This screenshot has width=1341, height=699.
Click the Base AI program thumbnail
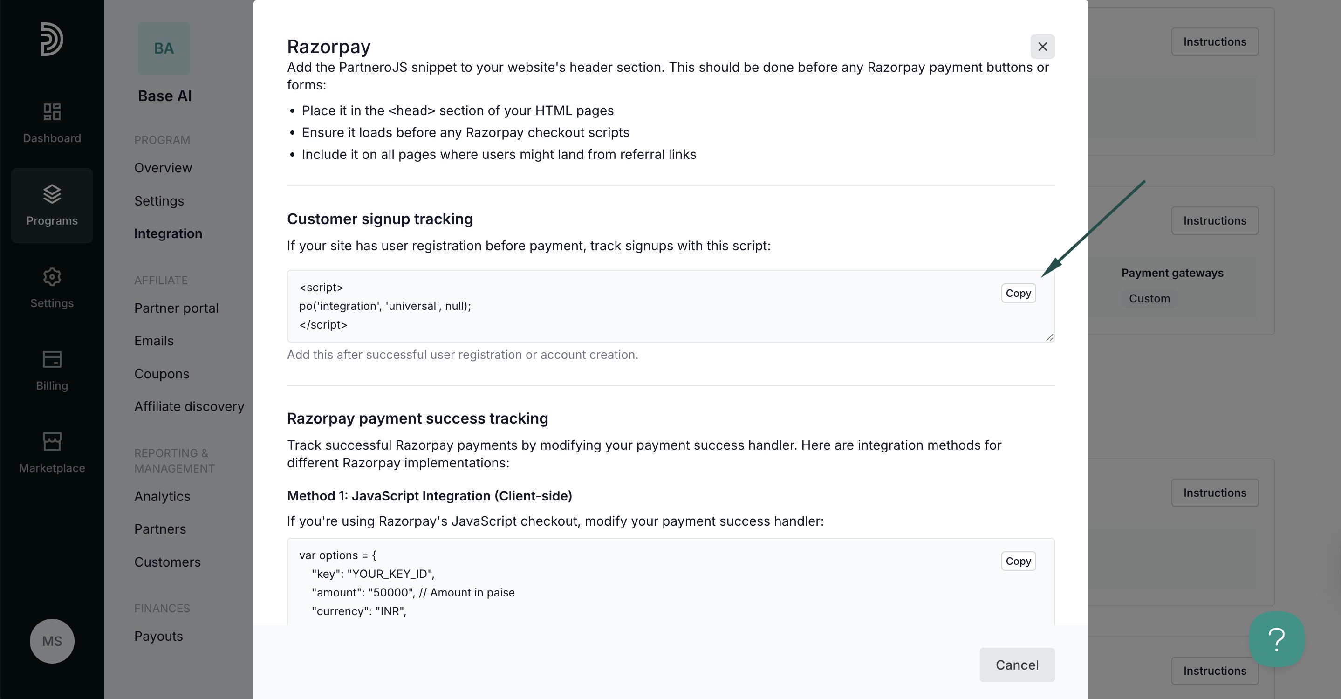pyautogui.click(x=164, y=48)
